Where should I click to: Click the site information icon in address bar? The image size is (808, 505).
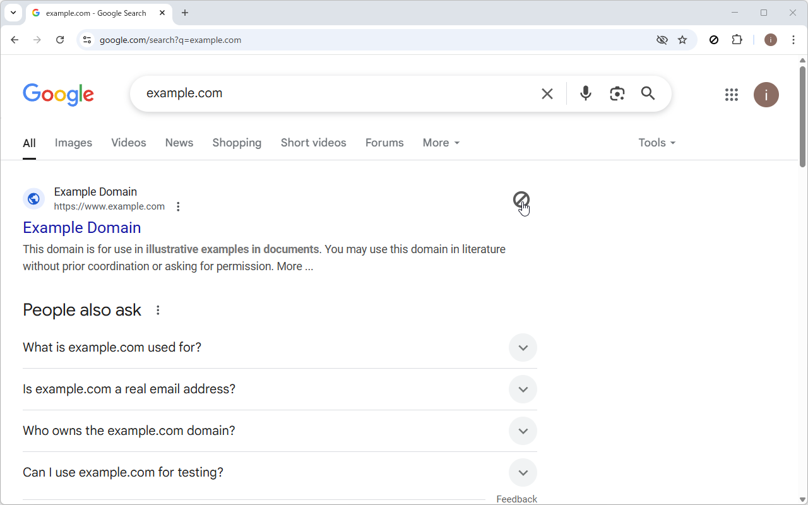[x=86, y=39]
